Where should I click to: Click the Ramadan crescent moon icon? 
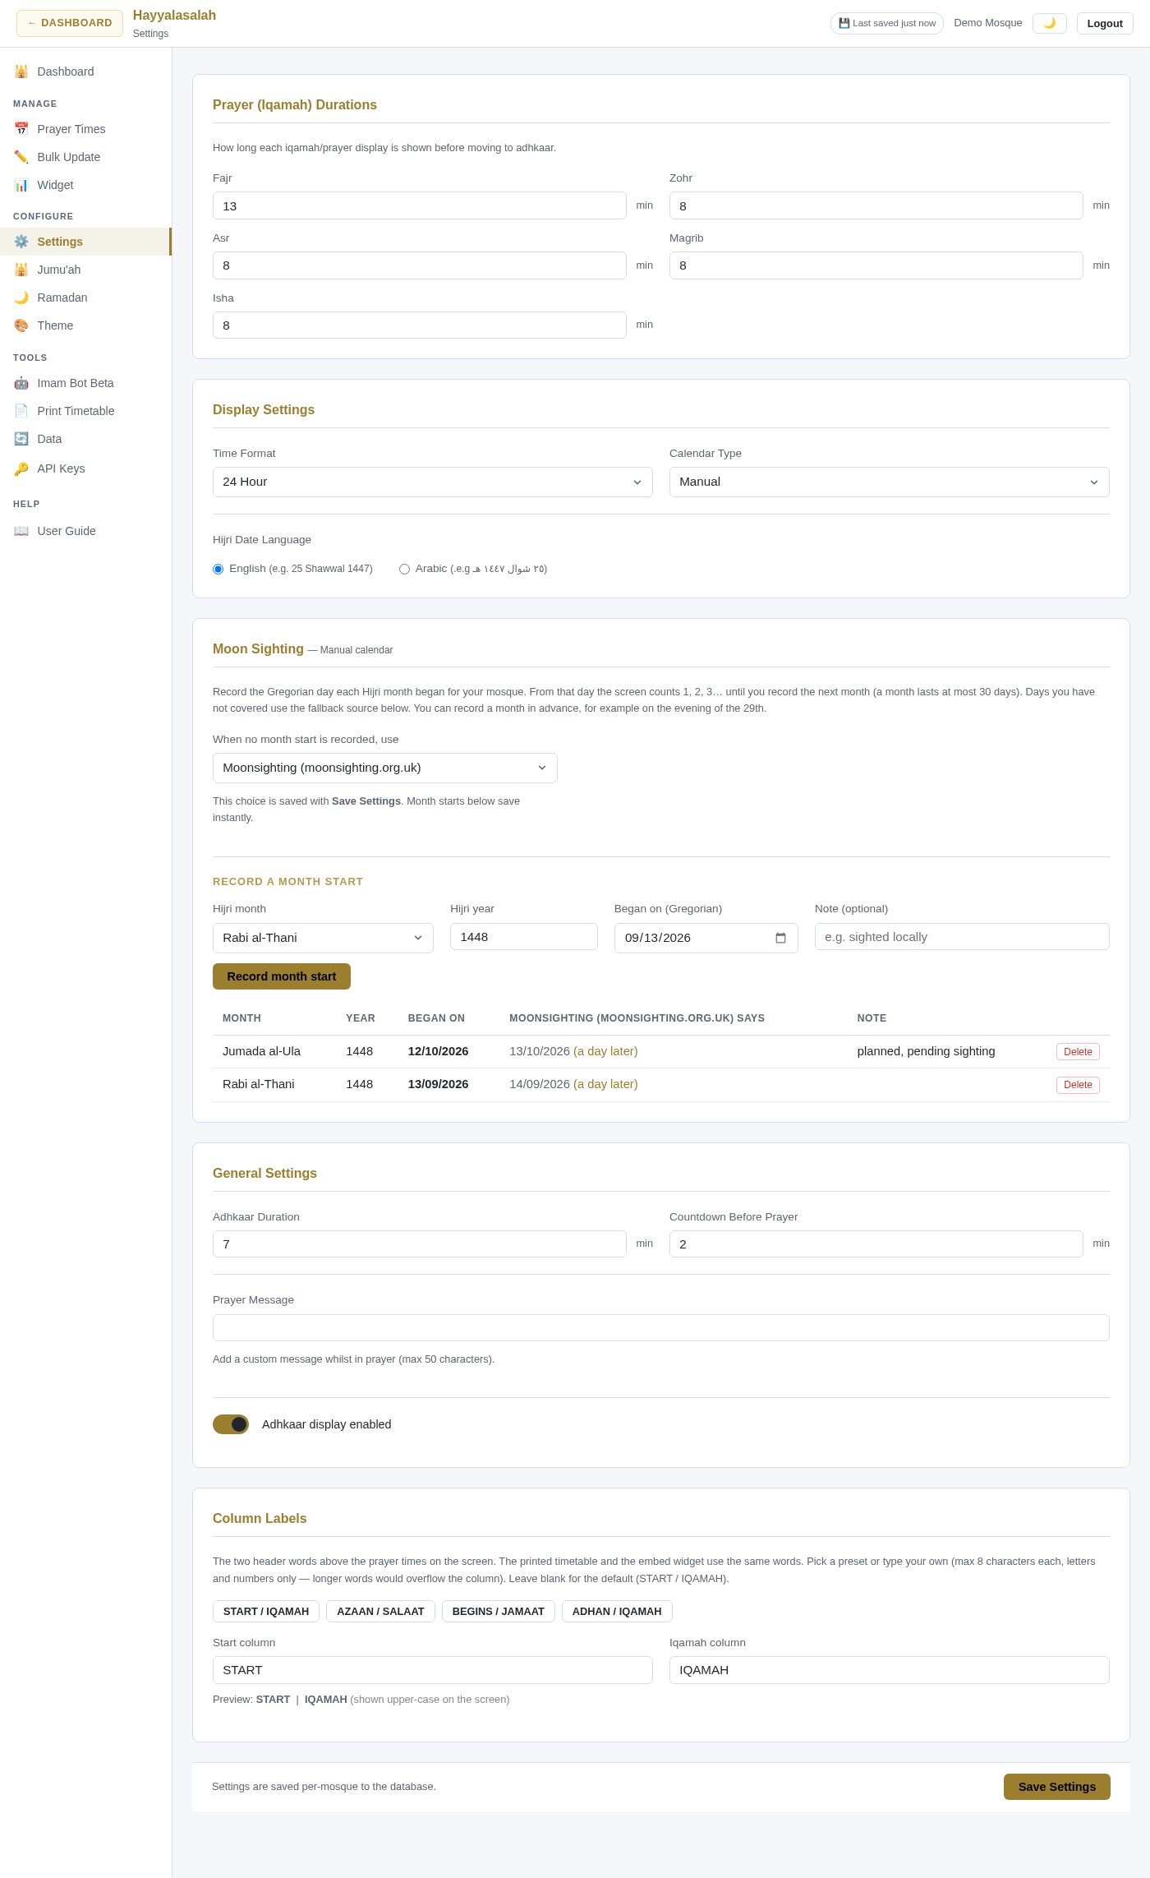pos(21,298)
